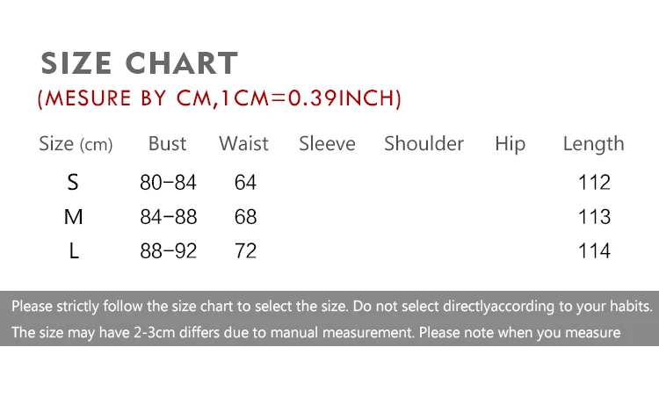Click the waist value 64
The height and width of the screenshot is (398, 659).
(245, 183)
